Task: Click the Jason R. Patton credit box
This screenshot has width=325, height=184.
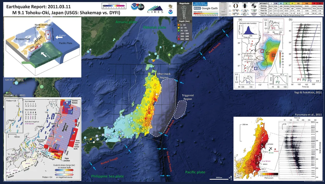Action: pyautogui.click(x=200, y=4)
